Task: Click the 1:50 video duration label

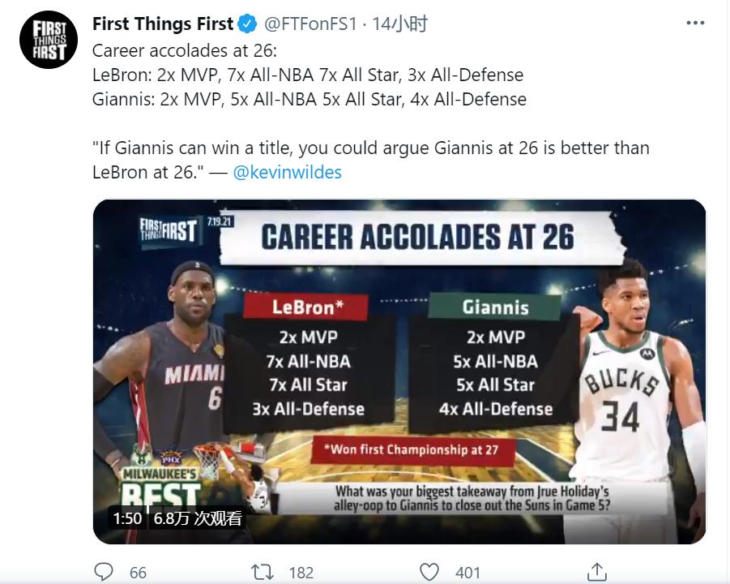Action: pos(126,518)
